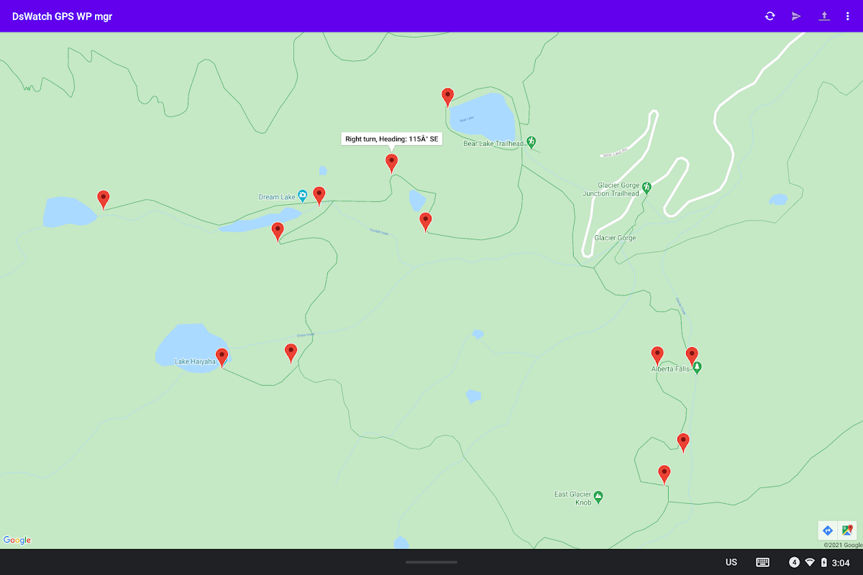
Task: Select the red pin above Alberta Falls tree icon
Action: [692, 356]
